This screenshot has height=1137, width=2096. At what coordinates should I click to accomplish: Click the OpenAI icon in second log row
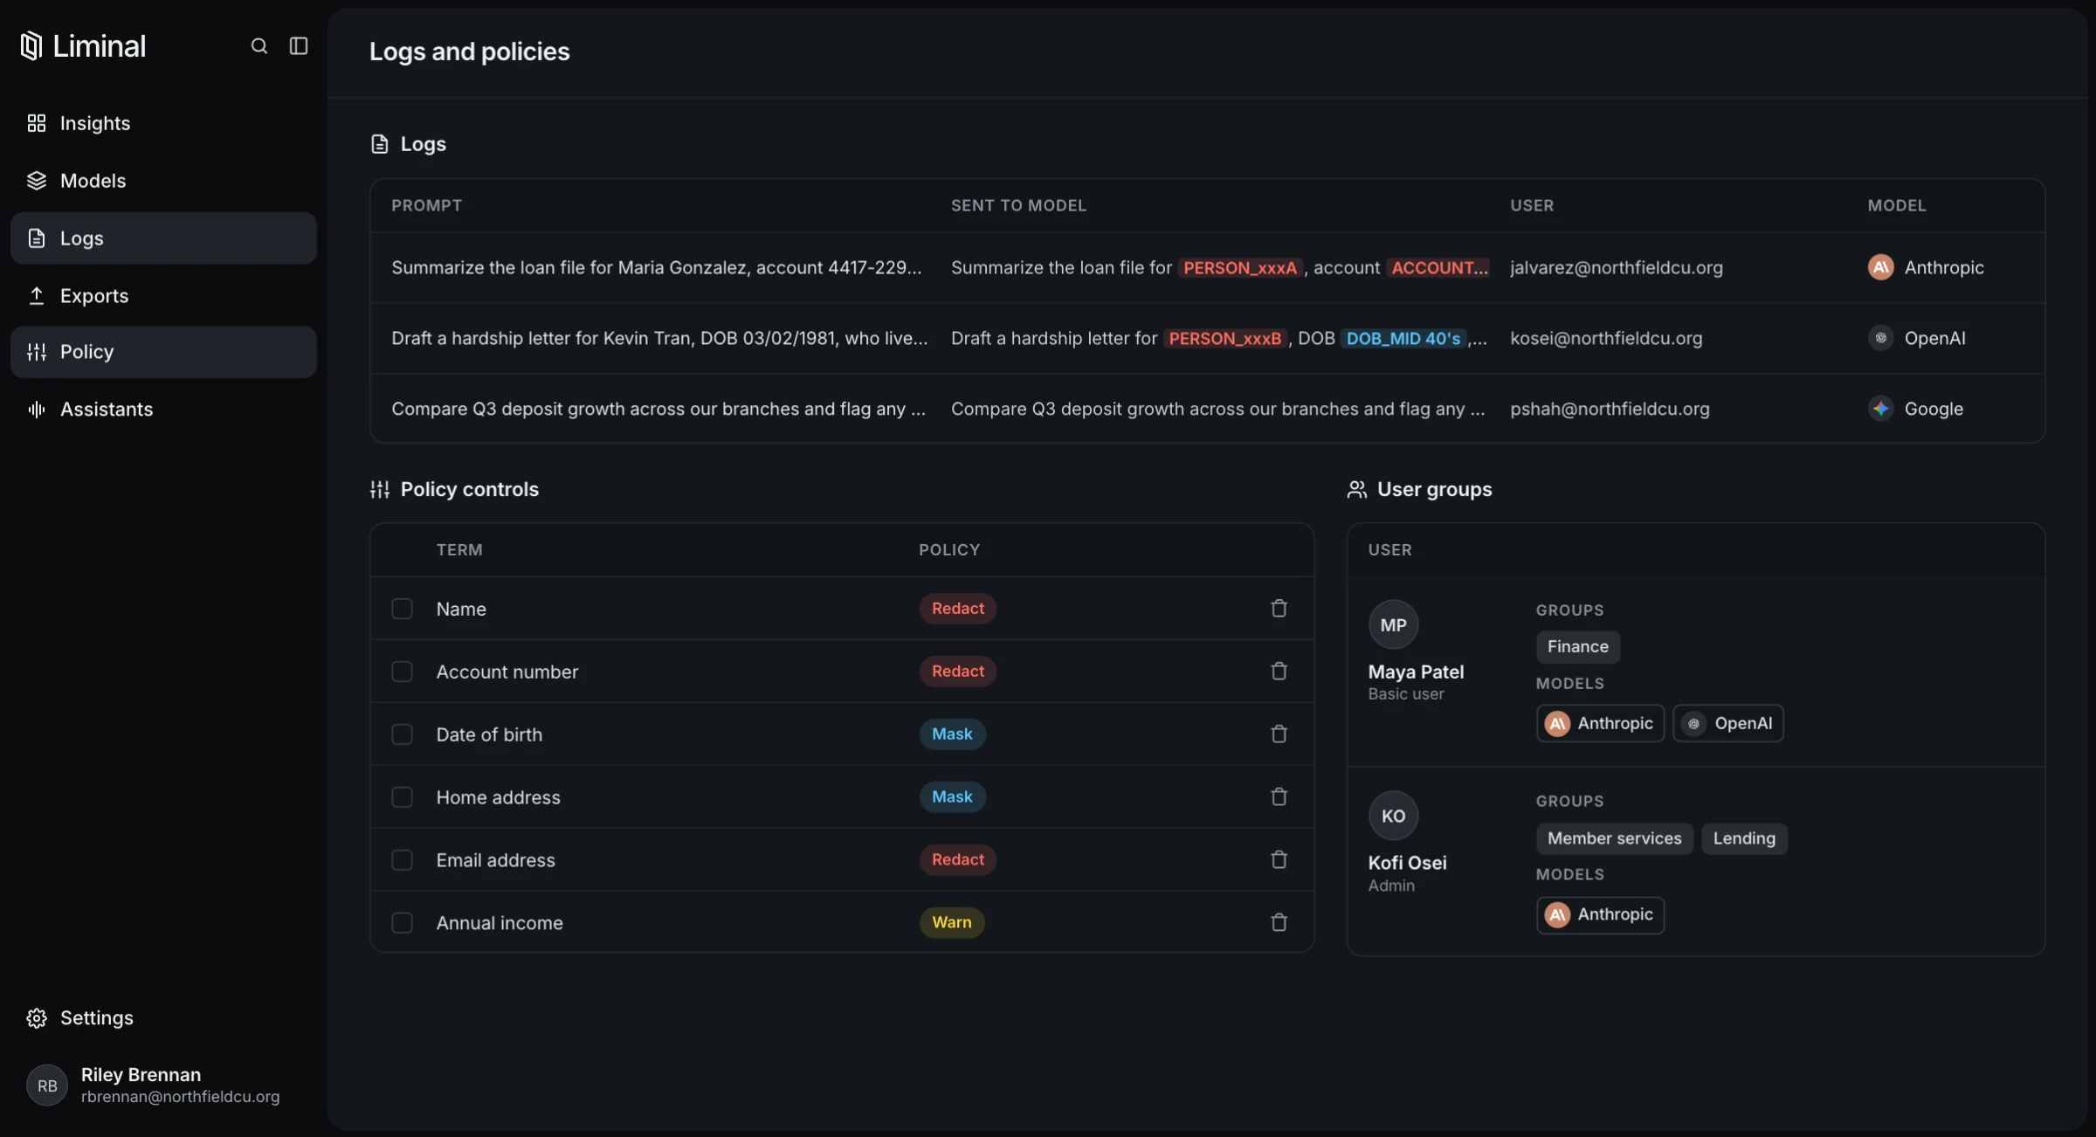[x=1880, y=338]
